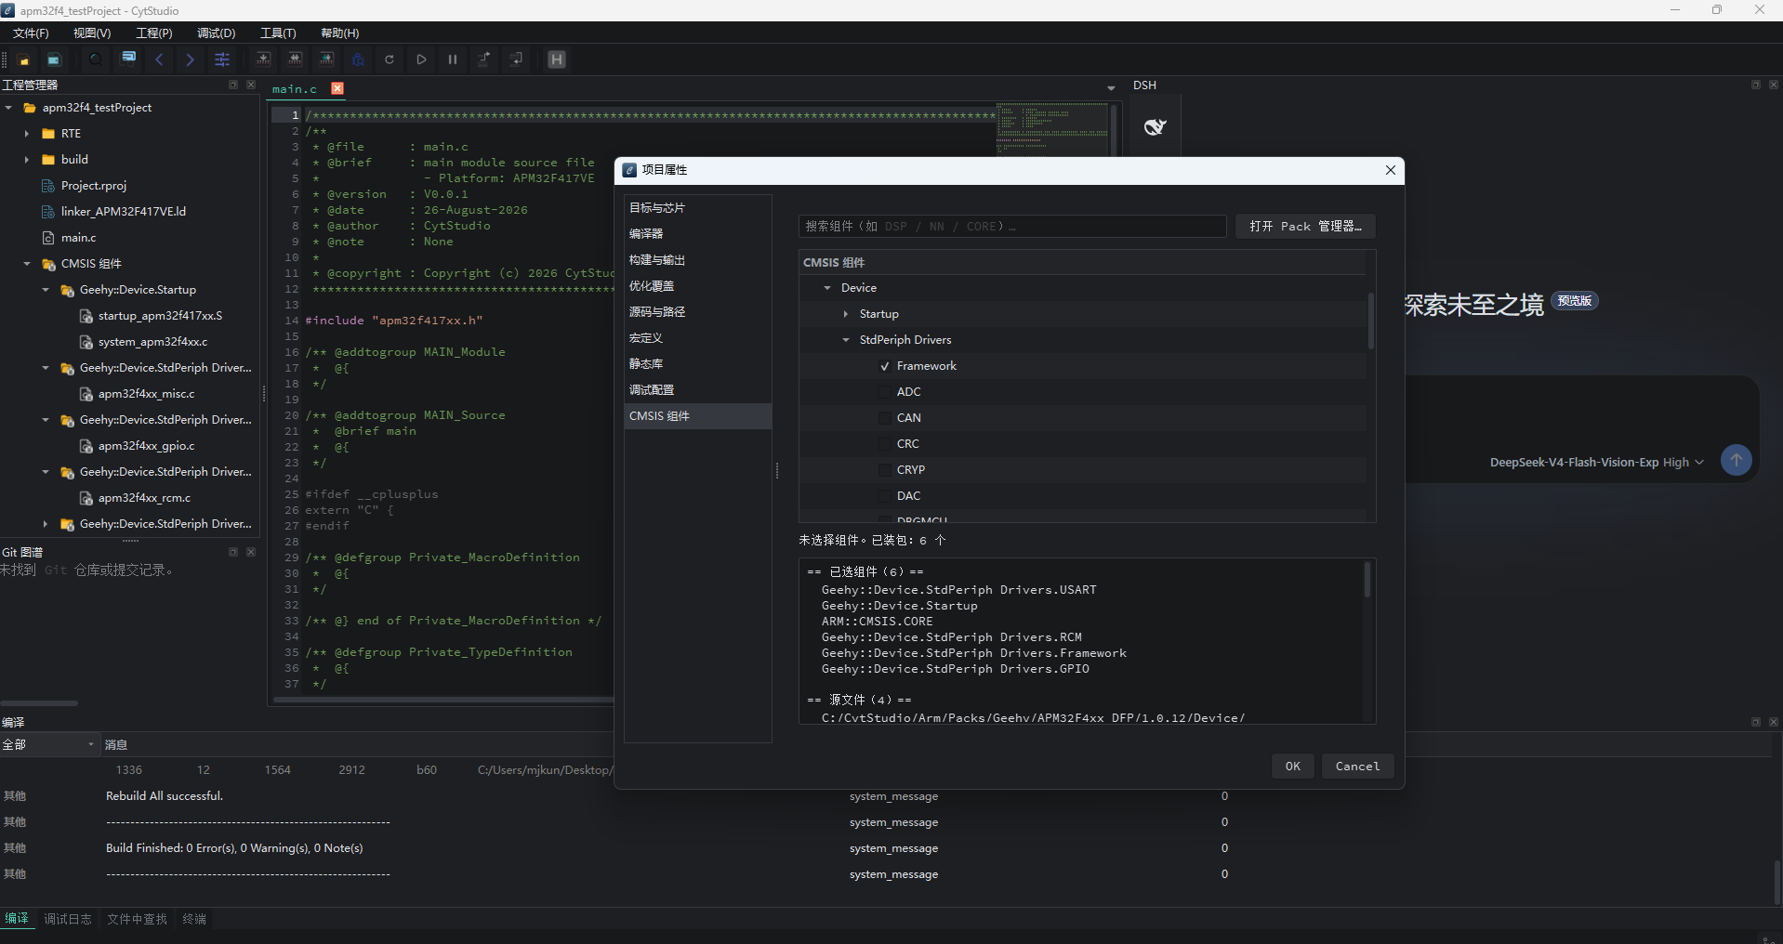This screenshot has height=944, width=1783.
Task: Enable the DAC component checkbox
Action: [x=885, y=496]
